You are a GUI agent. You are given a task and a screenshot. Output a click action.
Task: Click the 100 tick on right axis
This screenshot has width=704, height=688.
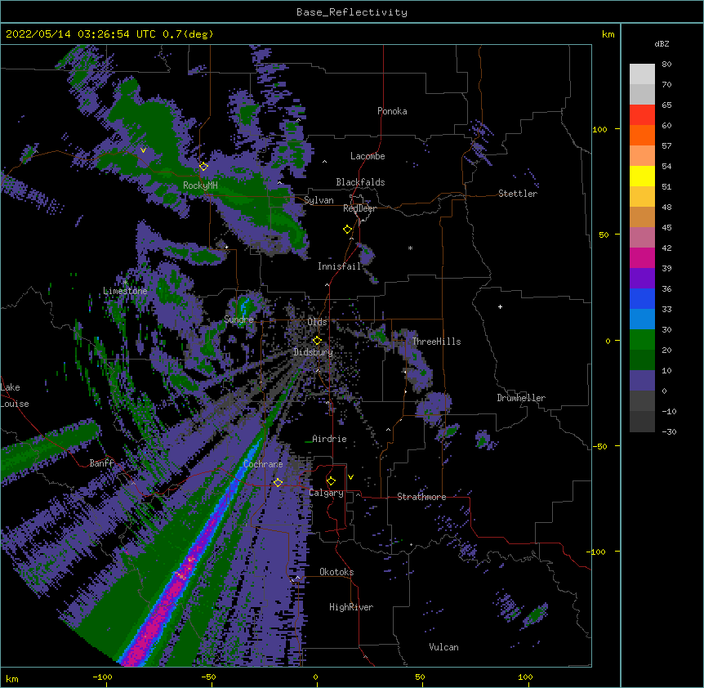point(599,129)
